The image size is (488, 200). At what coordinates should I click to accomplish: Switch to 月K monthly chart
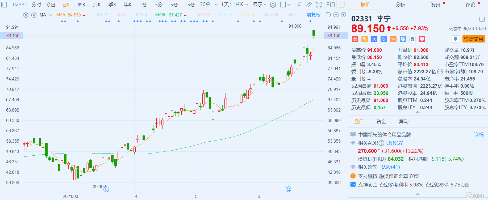97,5
